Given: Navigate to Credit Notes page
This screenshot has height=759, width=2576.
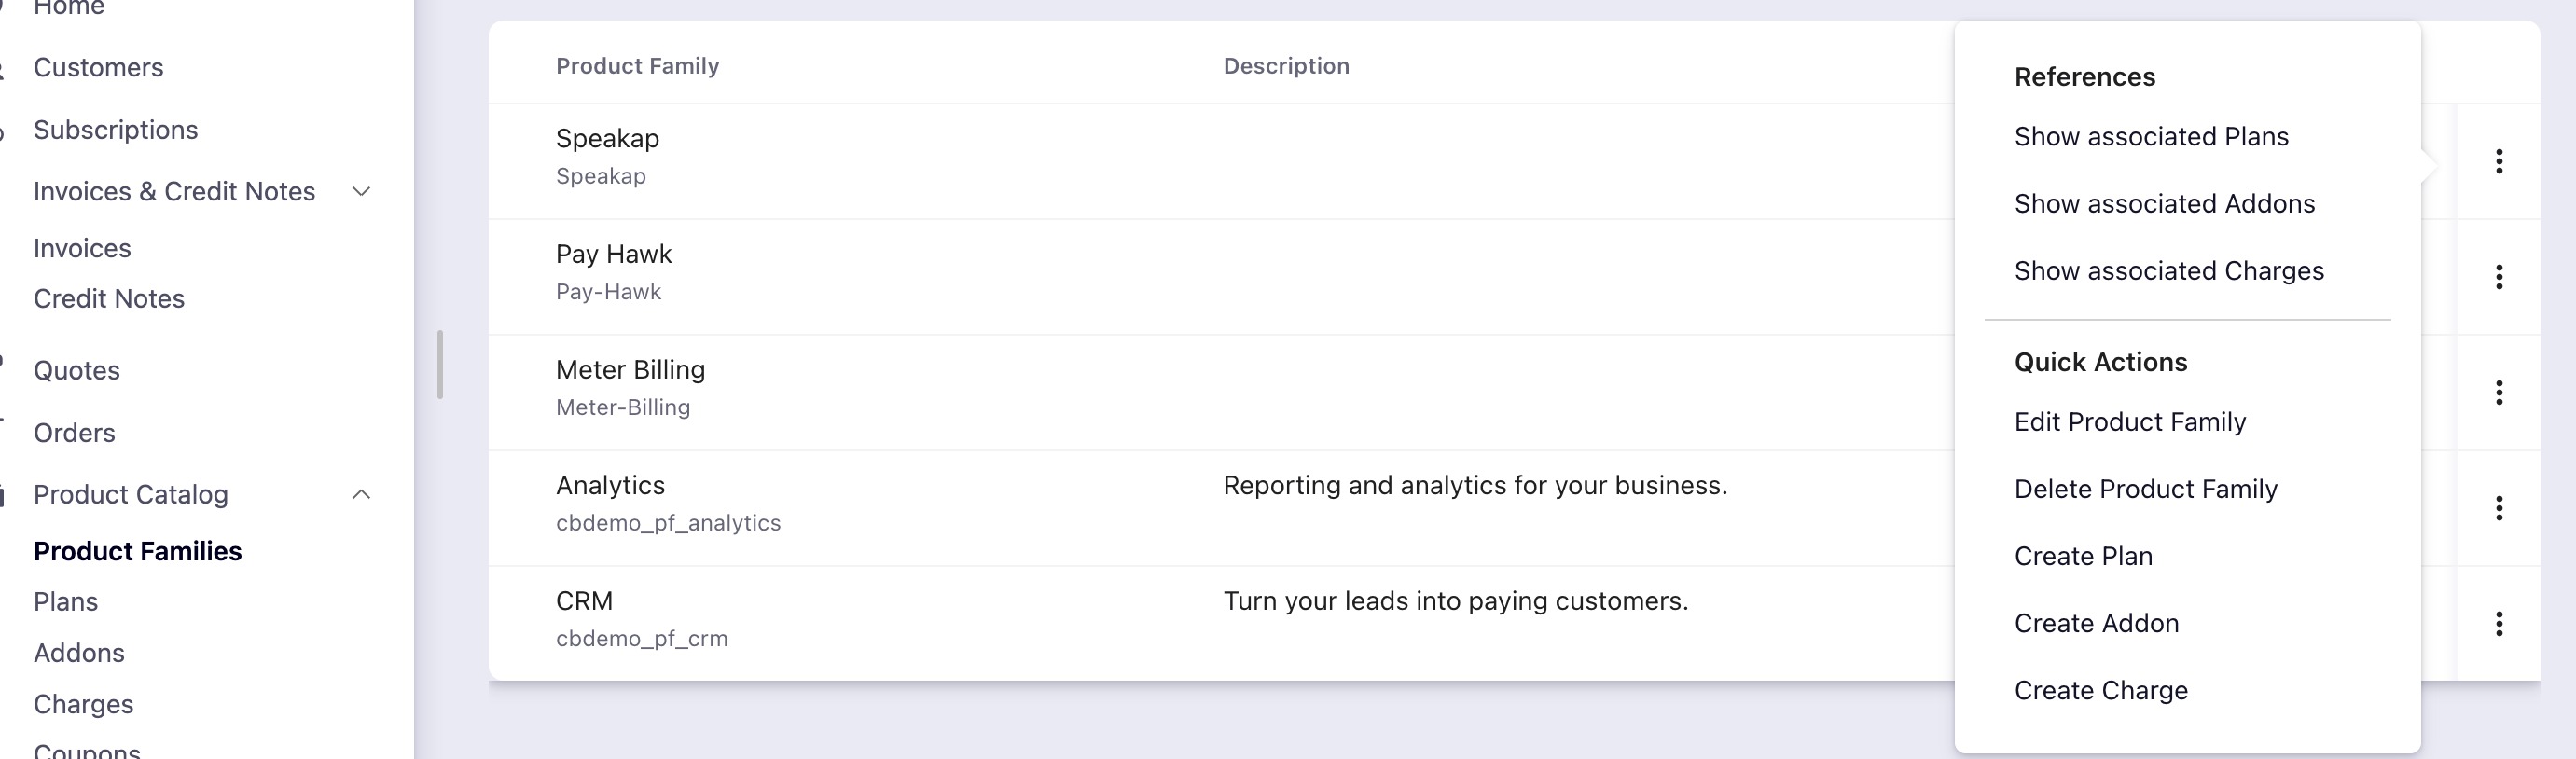Looking at the screenshot, I should click(x=109, y=299).
